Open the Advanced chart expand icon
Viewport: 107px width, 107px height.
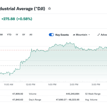click(x=98, y=35)
